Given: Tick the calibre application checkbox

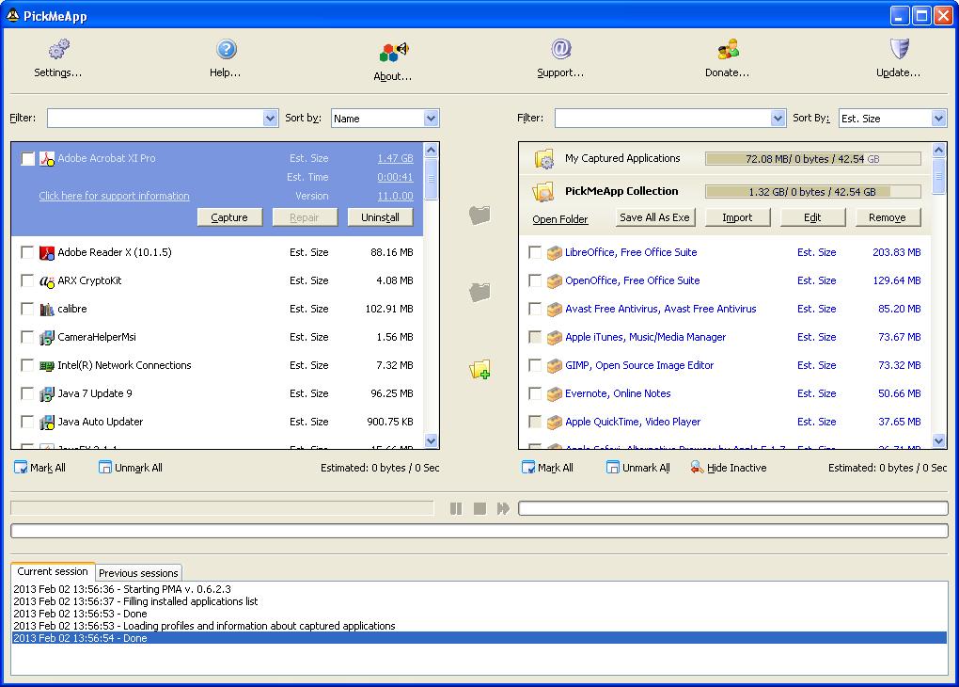Looking at the screenshot, I should [x=27, y=309].
